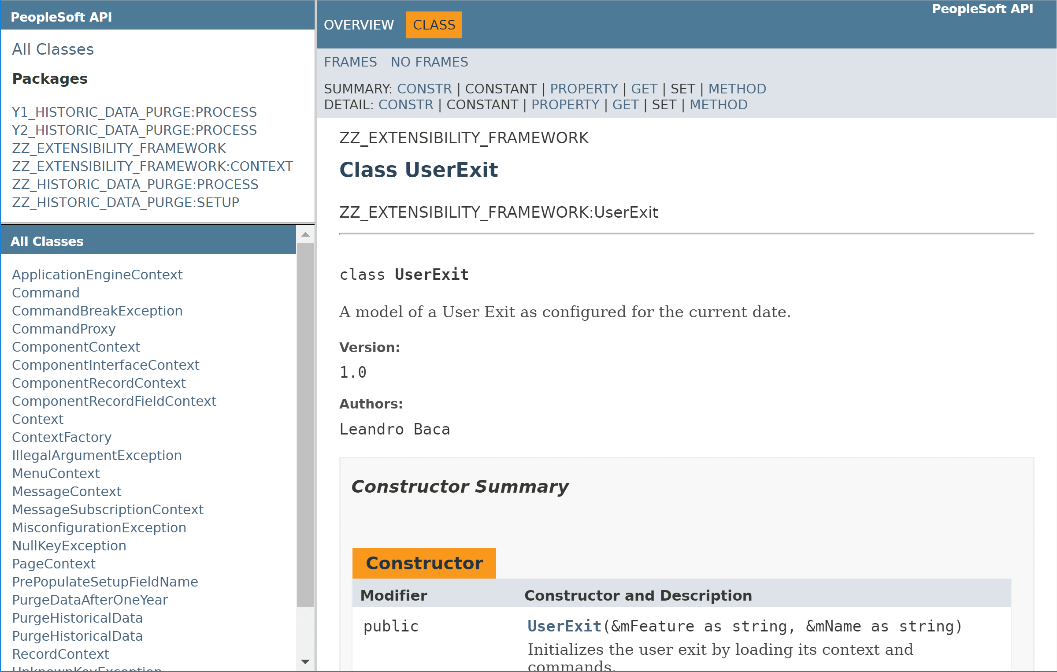Click the class list scrollbar up arrow
The image size is (1057, 672).
(x=305, y=234)
